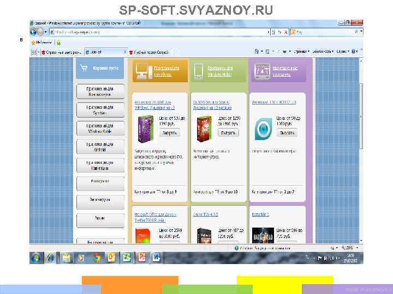Select Приложения для Windows Mobile button

pos(100,128)
